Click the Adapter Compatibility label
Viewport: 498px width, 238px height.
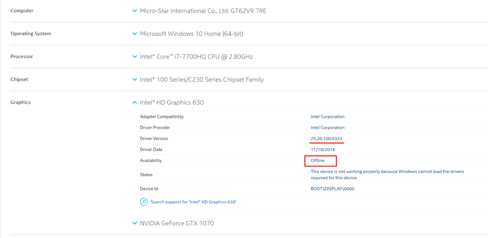pyautogui.click(x=162, y=116)
